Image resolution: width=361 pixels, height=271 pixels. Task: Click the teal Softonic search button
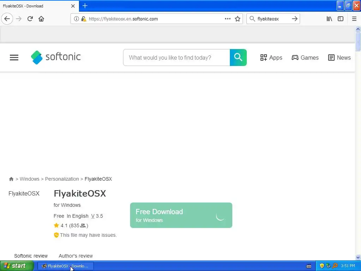pyautogui.click(x=238, y=58)
